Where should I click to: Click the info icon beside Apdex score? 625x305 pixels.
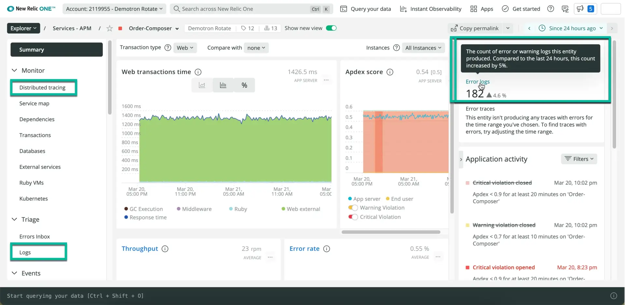390,72
